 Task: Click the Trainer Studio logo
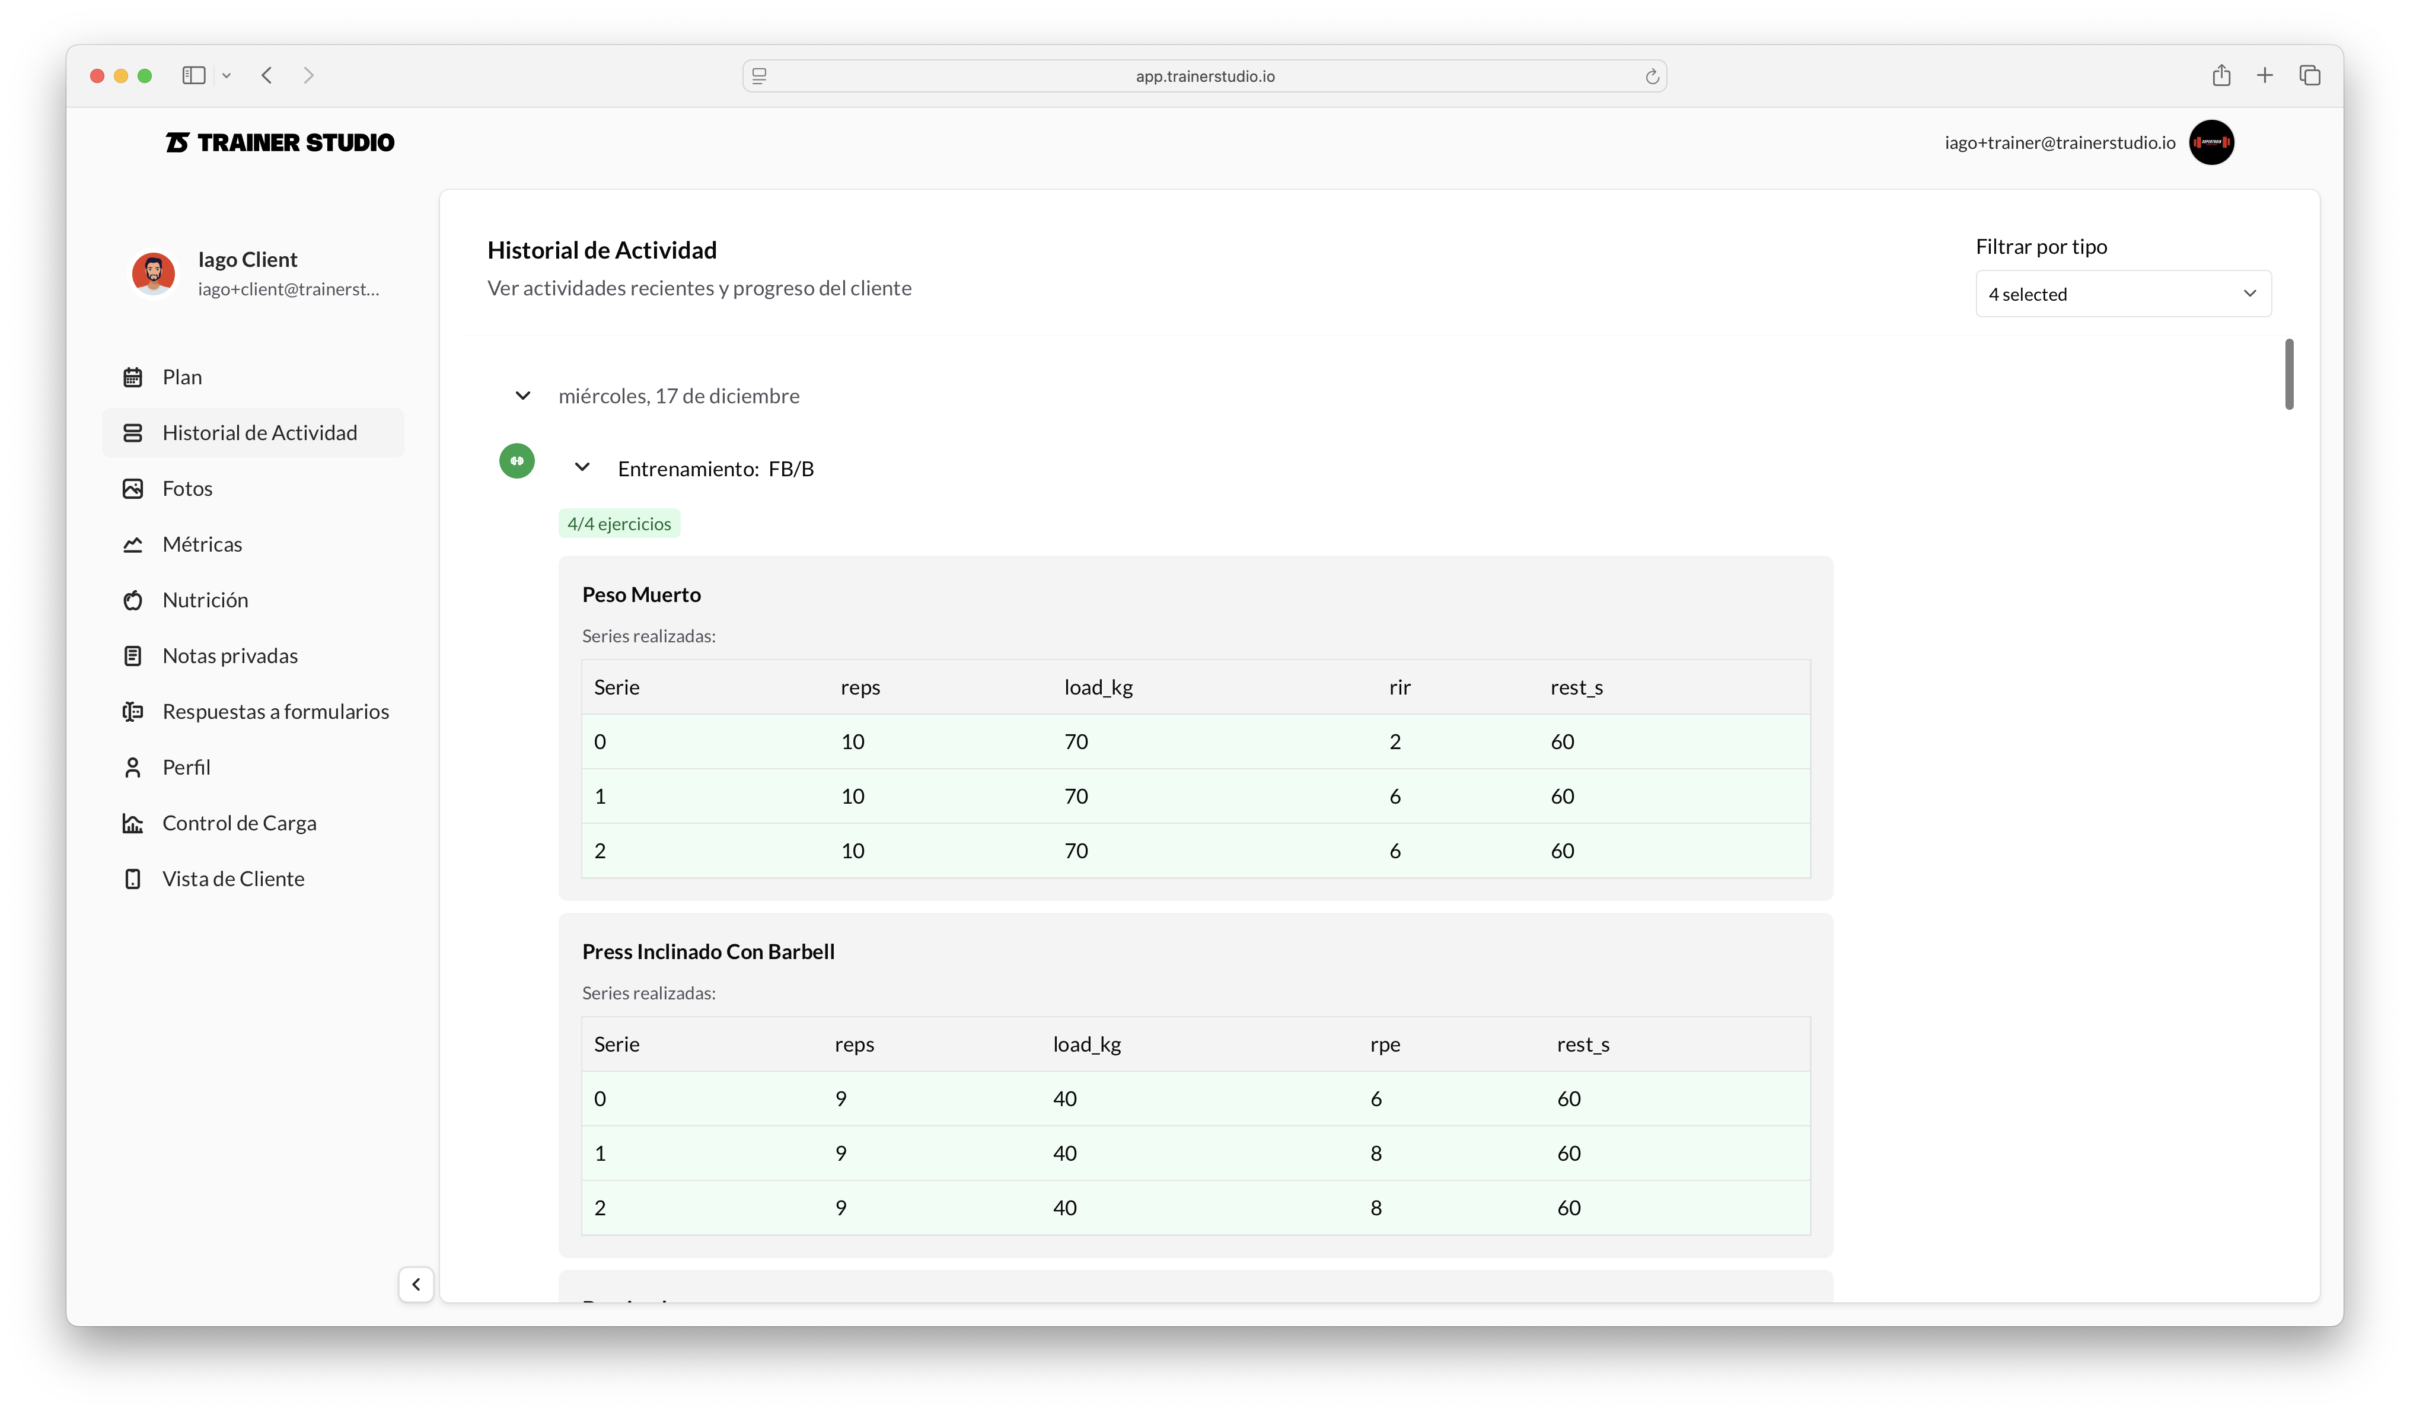tap(280, 142)
